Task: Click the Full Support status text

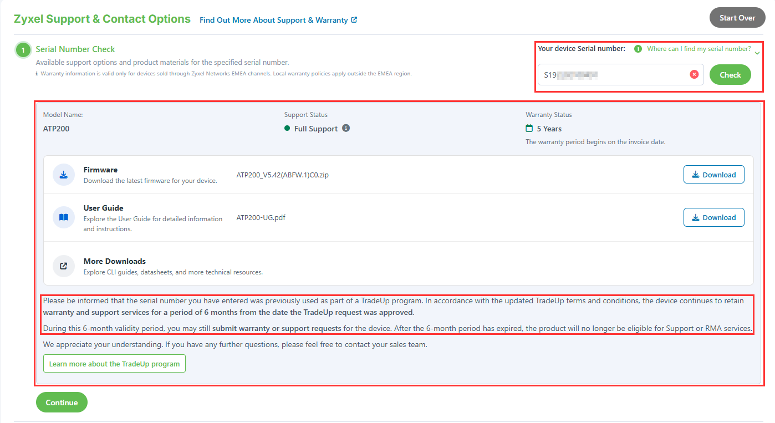Action: [x=316, y=129]
